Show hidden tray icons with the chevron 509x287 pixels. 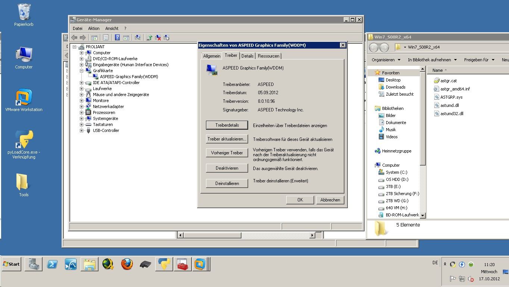tap(445, 264)
